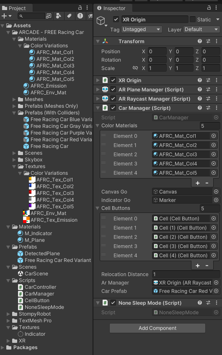This screenshot has height=355, width=222.
Task: Click the Add Component button
Action: (x=157, y=328)
